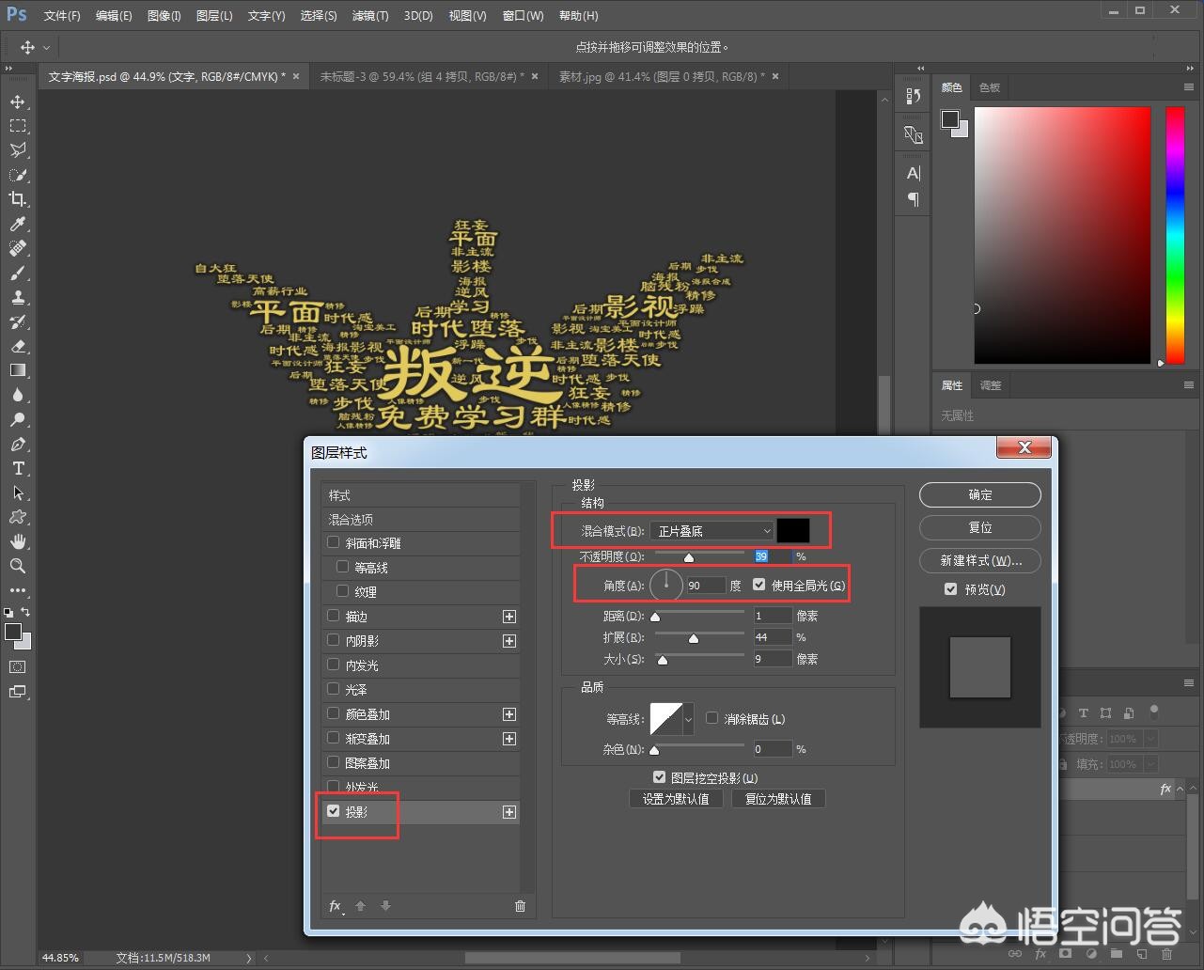The width and height of the screenshot is (1204, 970).
Task: Choose the Hand tool
Action: click(17, 541)
